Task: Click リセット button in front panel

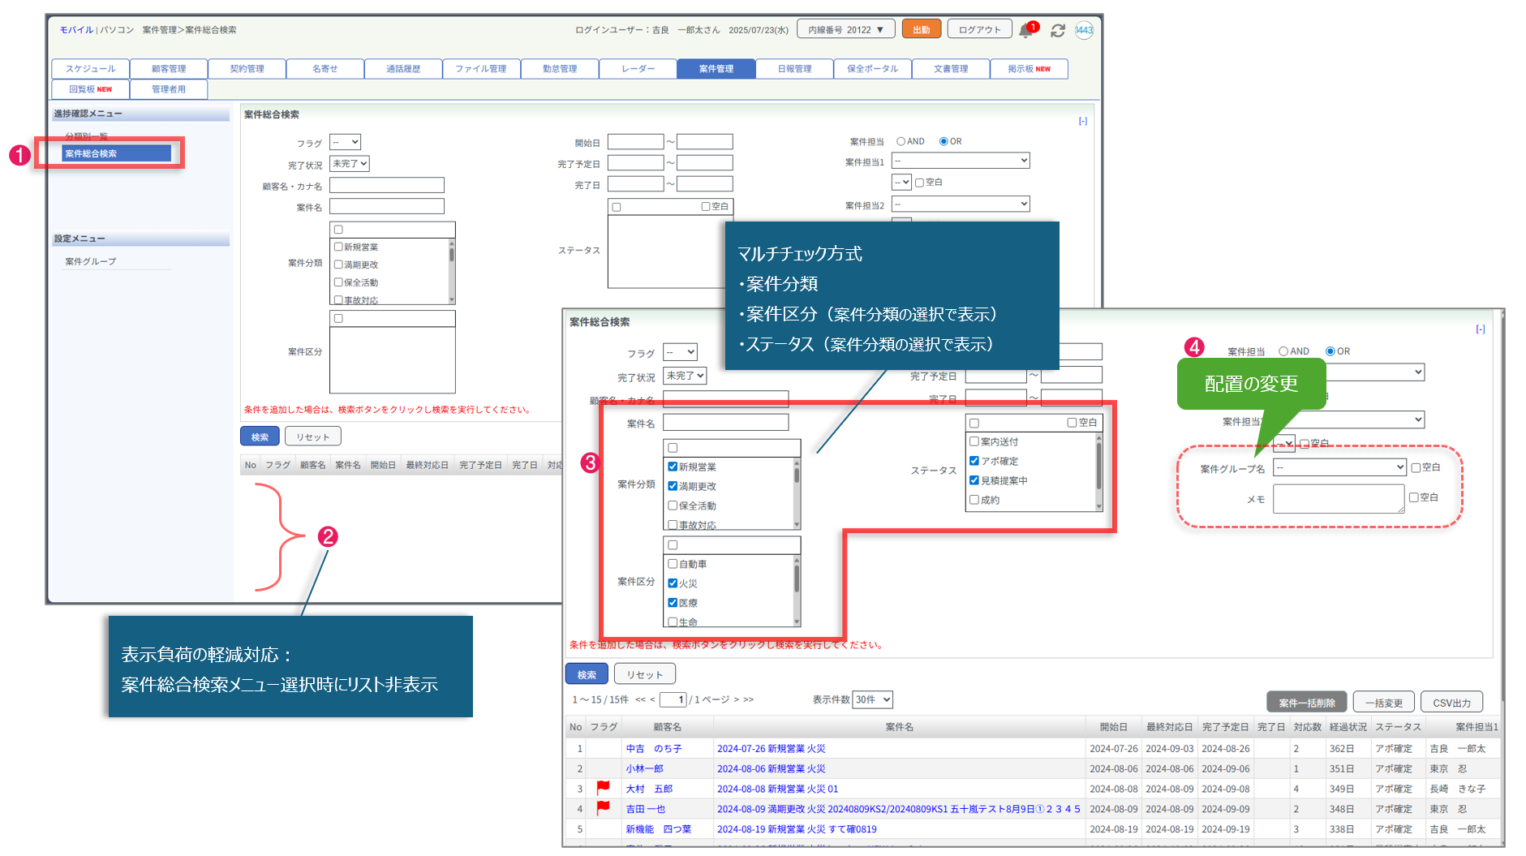Action: pyautogui.click(x=645, y=674)
